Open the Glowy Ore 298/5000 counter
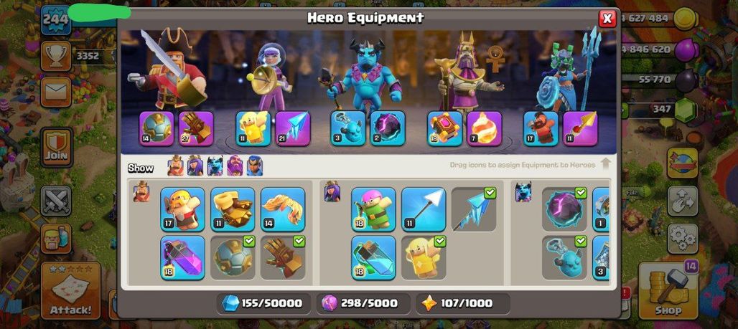Screen dimensions: 738x329 coord(363,303)
